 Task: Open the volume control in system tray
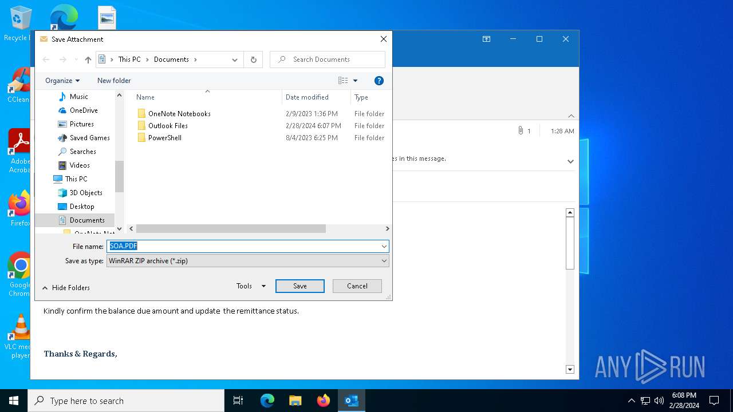(x=659, y=401)
